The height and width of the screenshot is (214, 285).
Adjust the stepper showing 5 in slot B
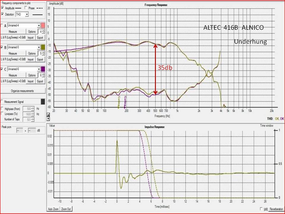pyautogui.click(x=42, y=53)
